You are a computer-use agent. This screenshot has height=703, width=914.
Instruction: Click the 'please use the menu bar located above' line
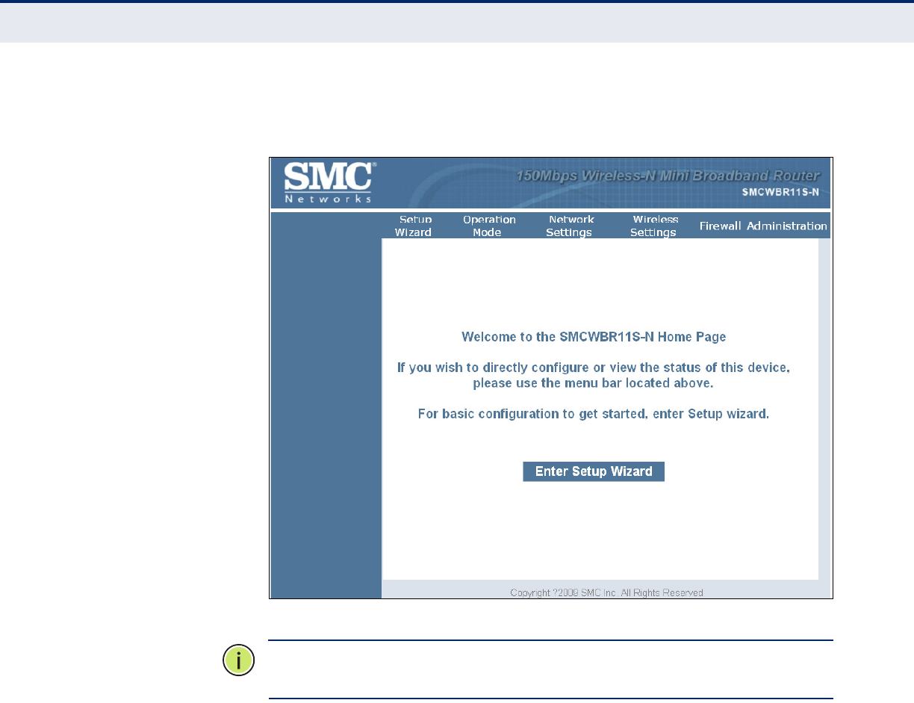click(594, 384)
